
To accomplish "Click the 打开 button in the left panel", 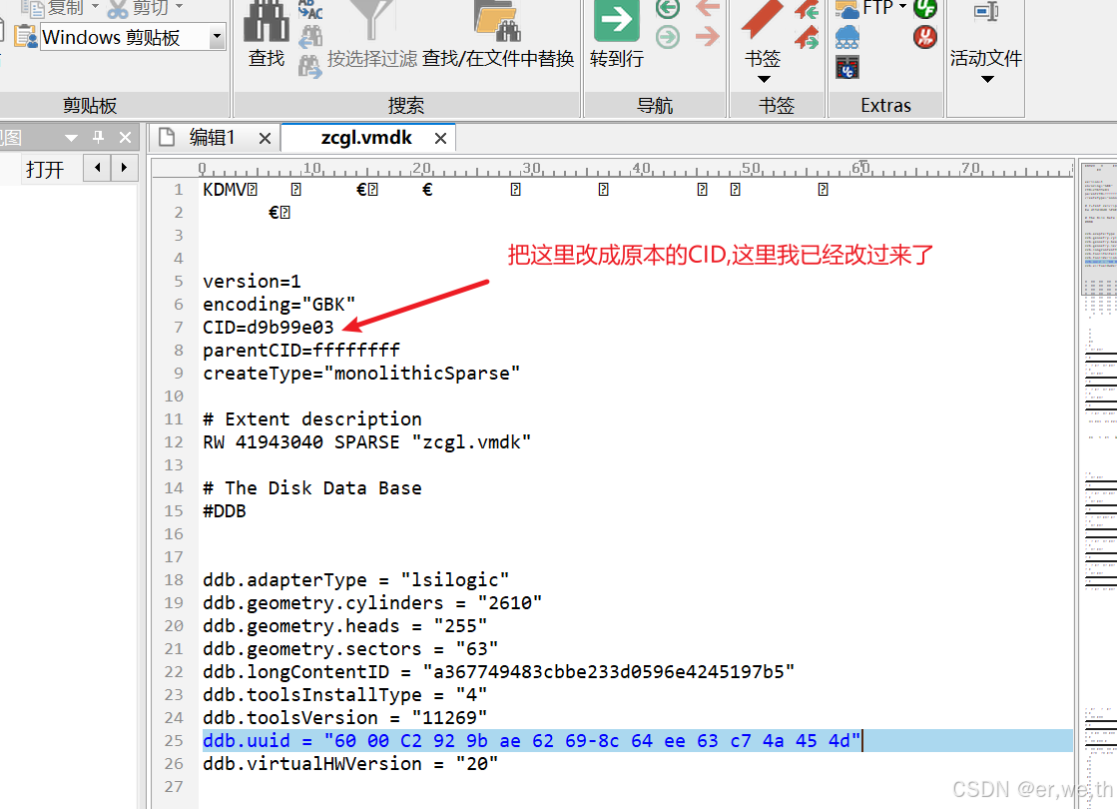I will coord(45,168).
